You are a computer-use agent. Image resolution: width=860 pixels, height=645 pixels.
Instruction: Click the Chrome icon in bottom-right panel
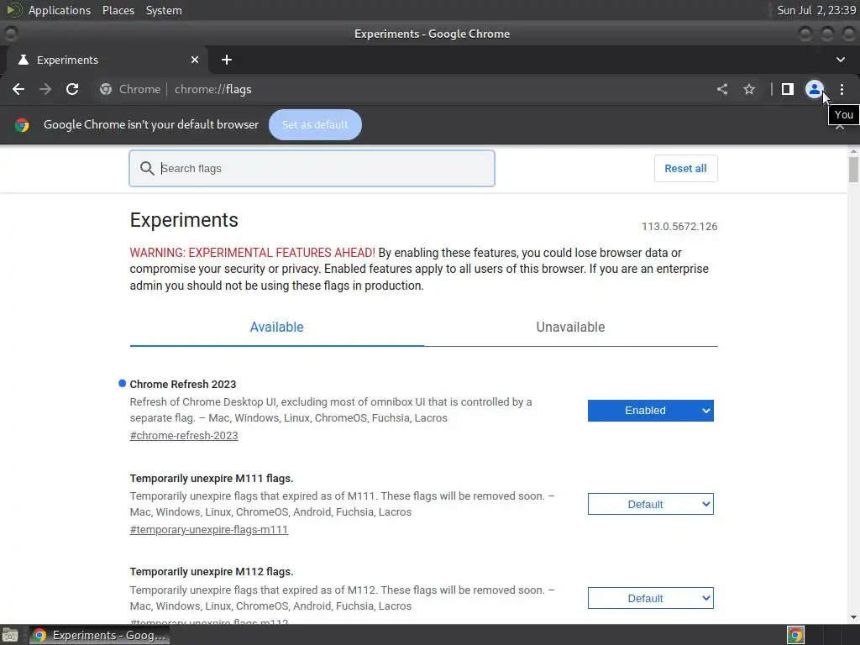pos(795,635)
